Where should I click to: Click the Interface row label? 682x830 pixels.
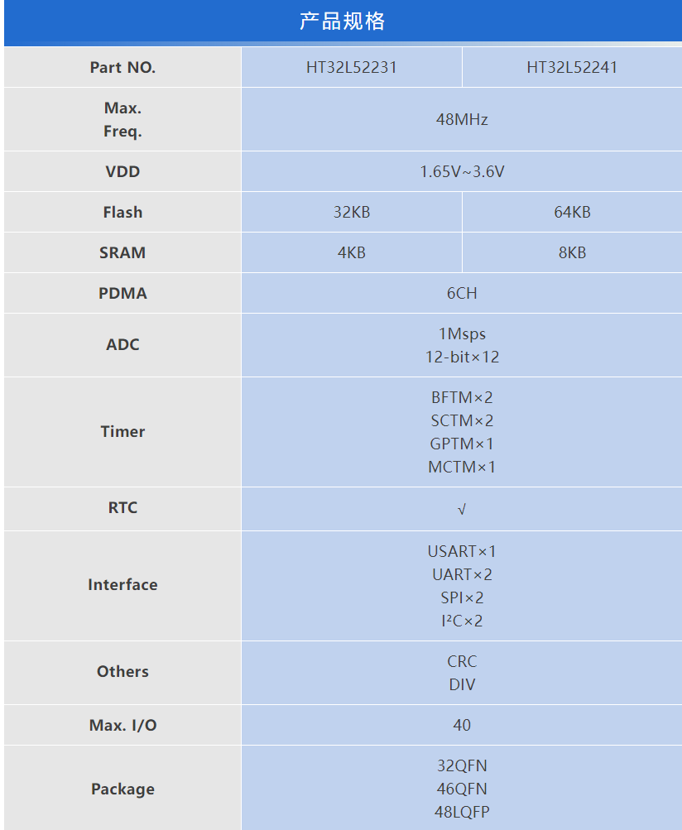(122, 585)
